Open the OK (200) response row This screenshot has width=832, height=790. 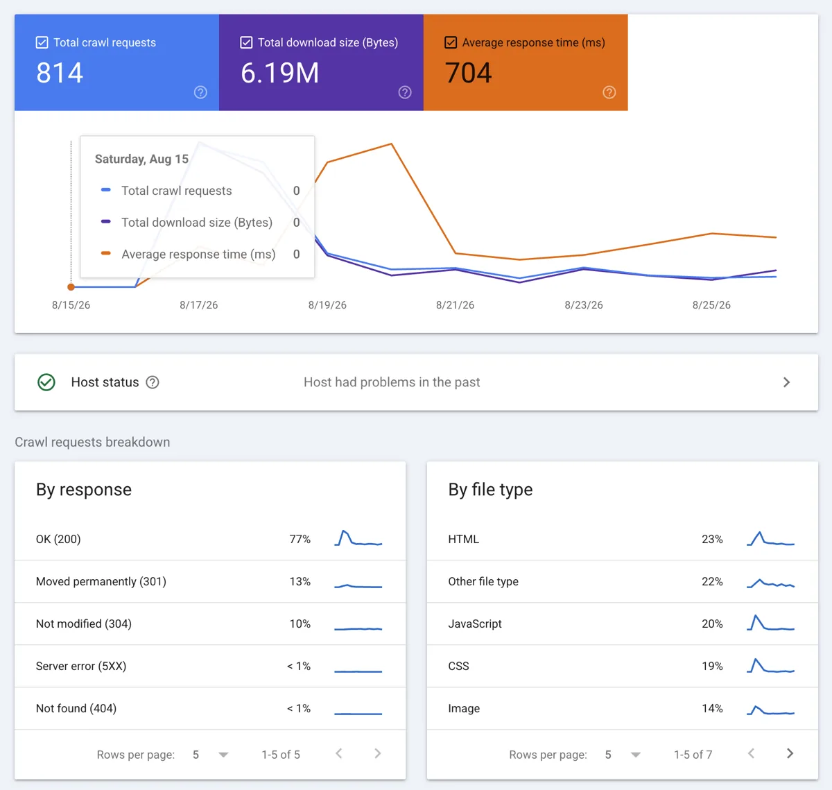point(210,539)
